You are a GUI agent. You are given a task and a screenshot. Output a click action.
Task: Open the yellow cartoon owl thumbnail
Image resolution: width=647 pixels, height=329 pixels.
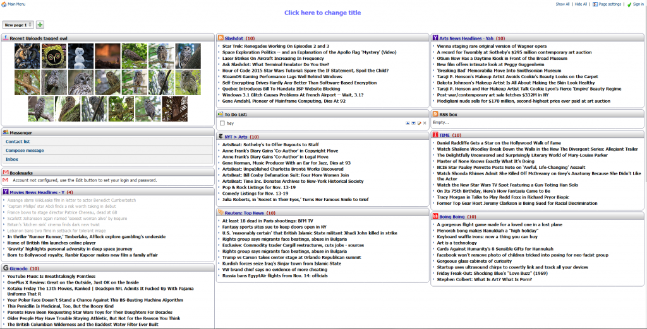tap(54, 56)
